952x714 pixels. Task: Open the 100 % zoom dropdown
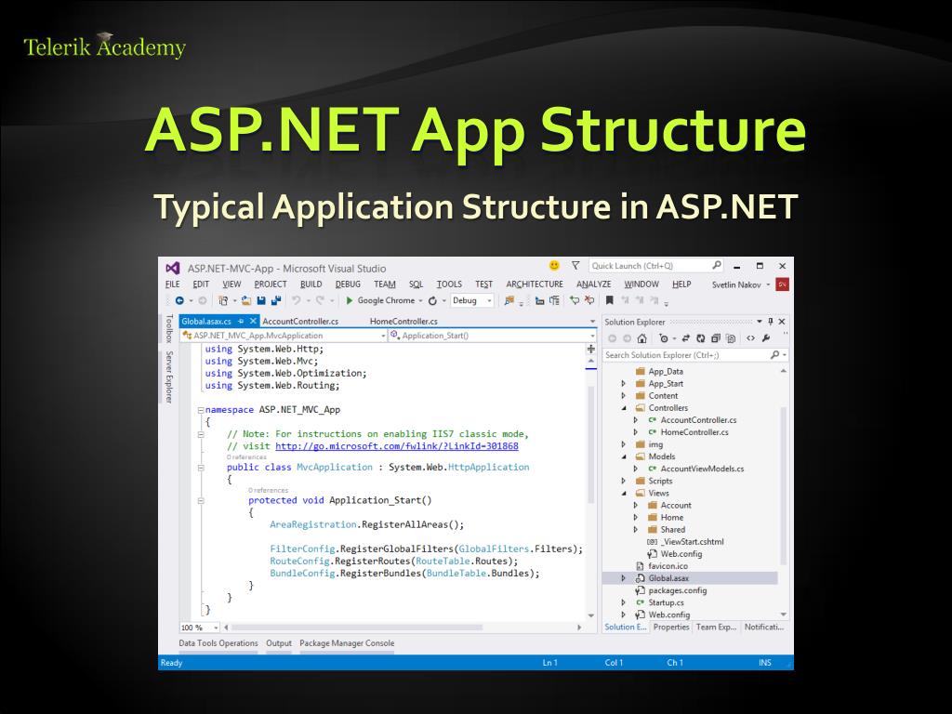pyautogui.click(x=199, y=628)
